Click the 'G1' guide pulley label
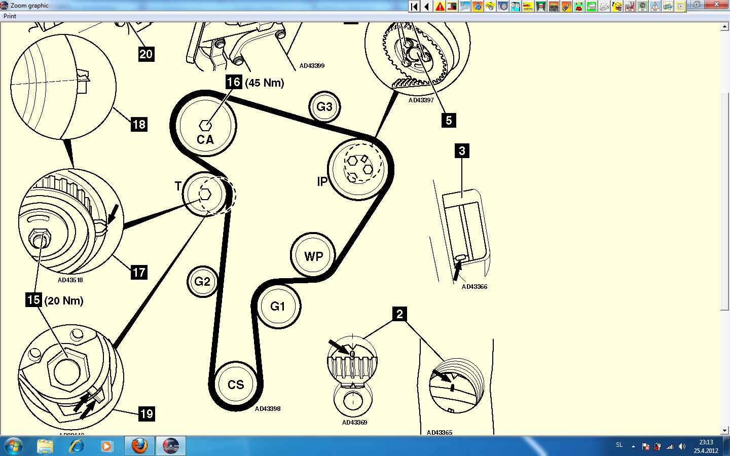The image size is (730, 456). (277, 307)
